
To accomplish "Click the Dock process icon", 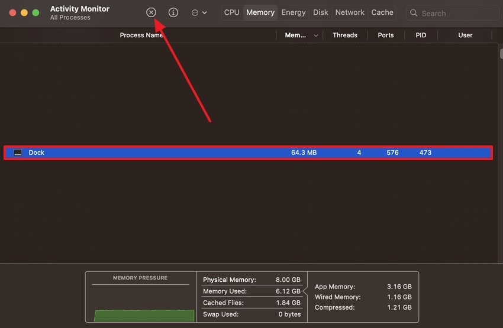I will point(18,152).
